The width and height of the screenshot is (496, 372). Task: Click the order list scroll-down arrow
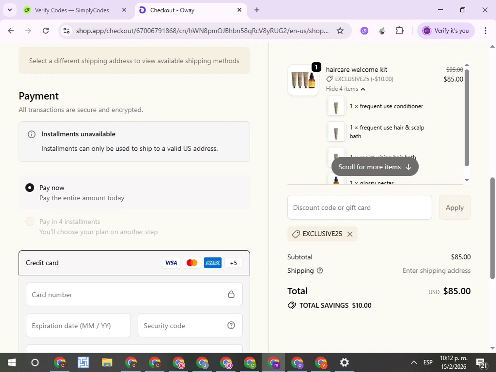click(467, 180)
